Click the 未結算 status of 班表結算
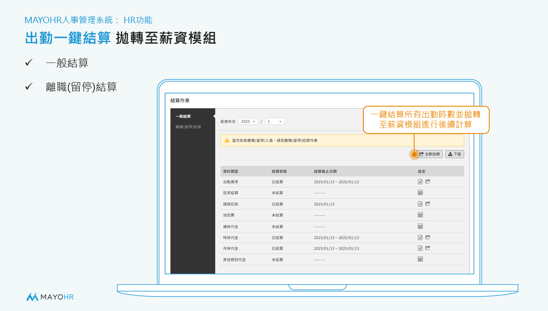Viewport: 548px width, 311px height. (277, 193)
